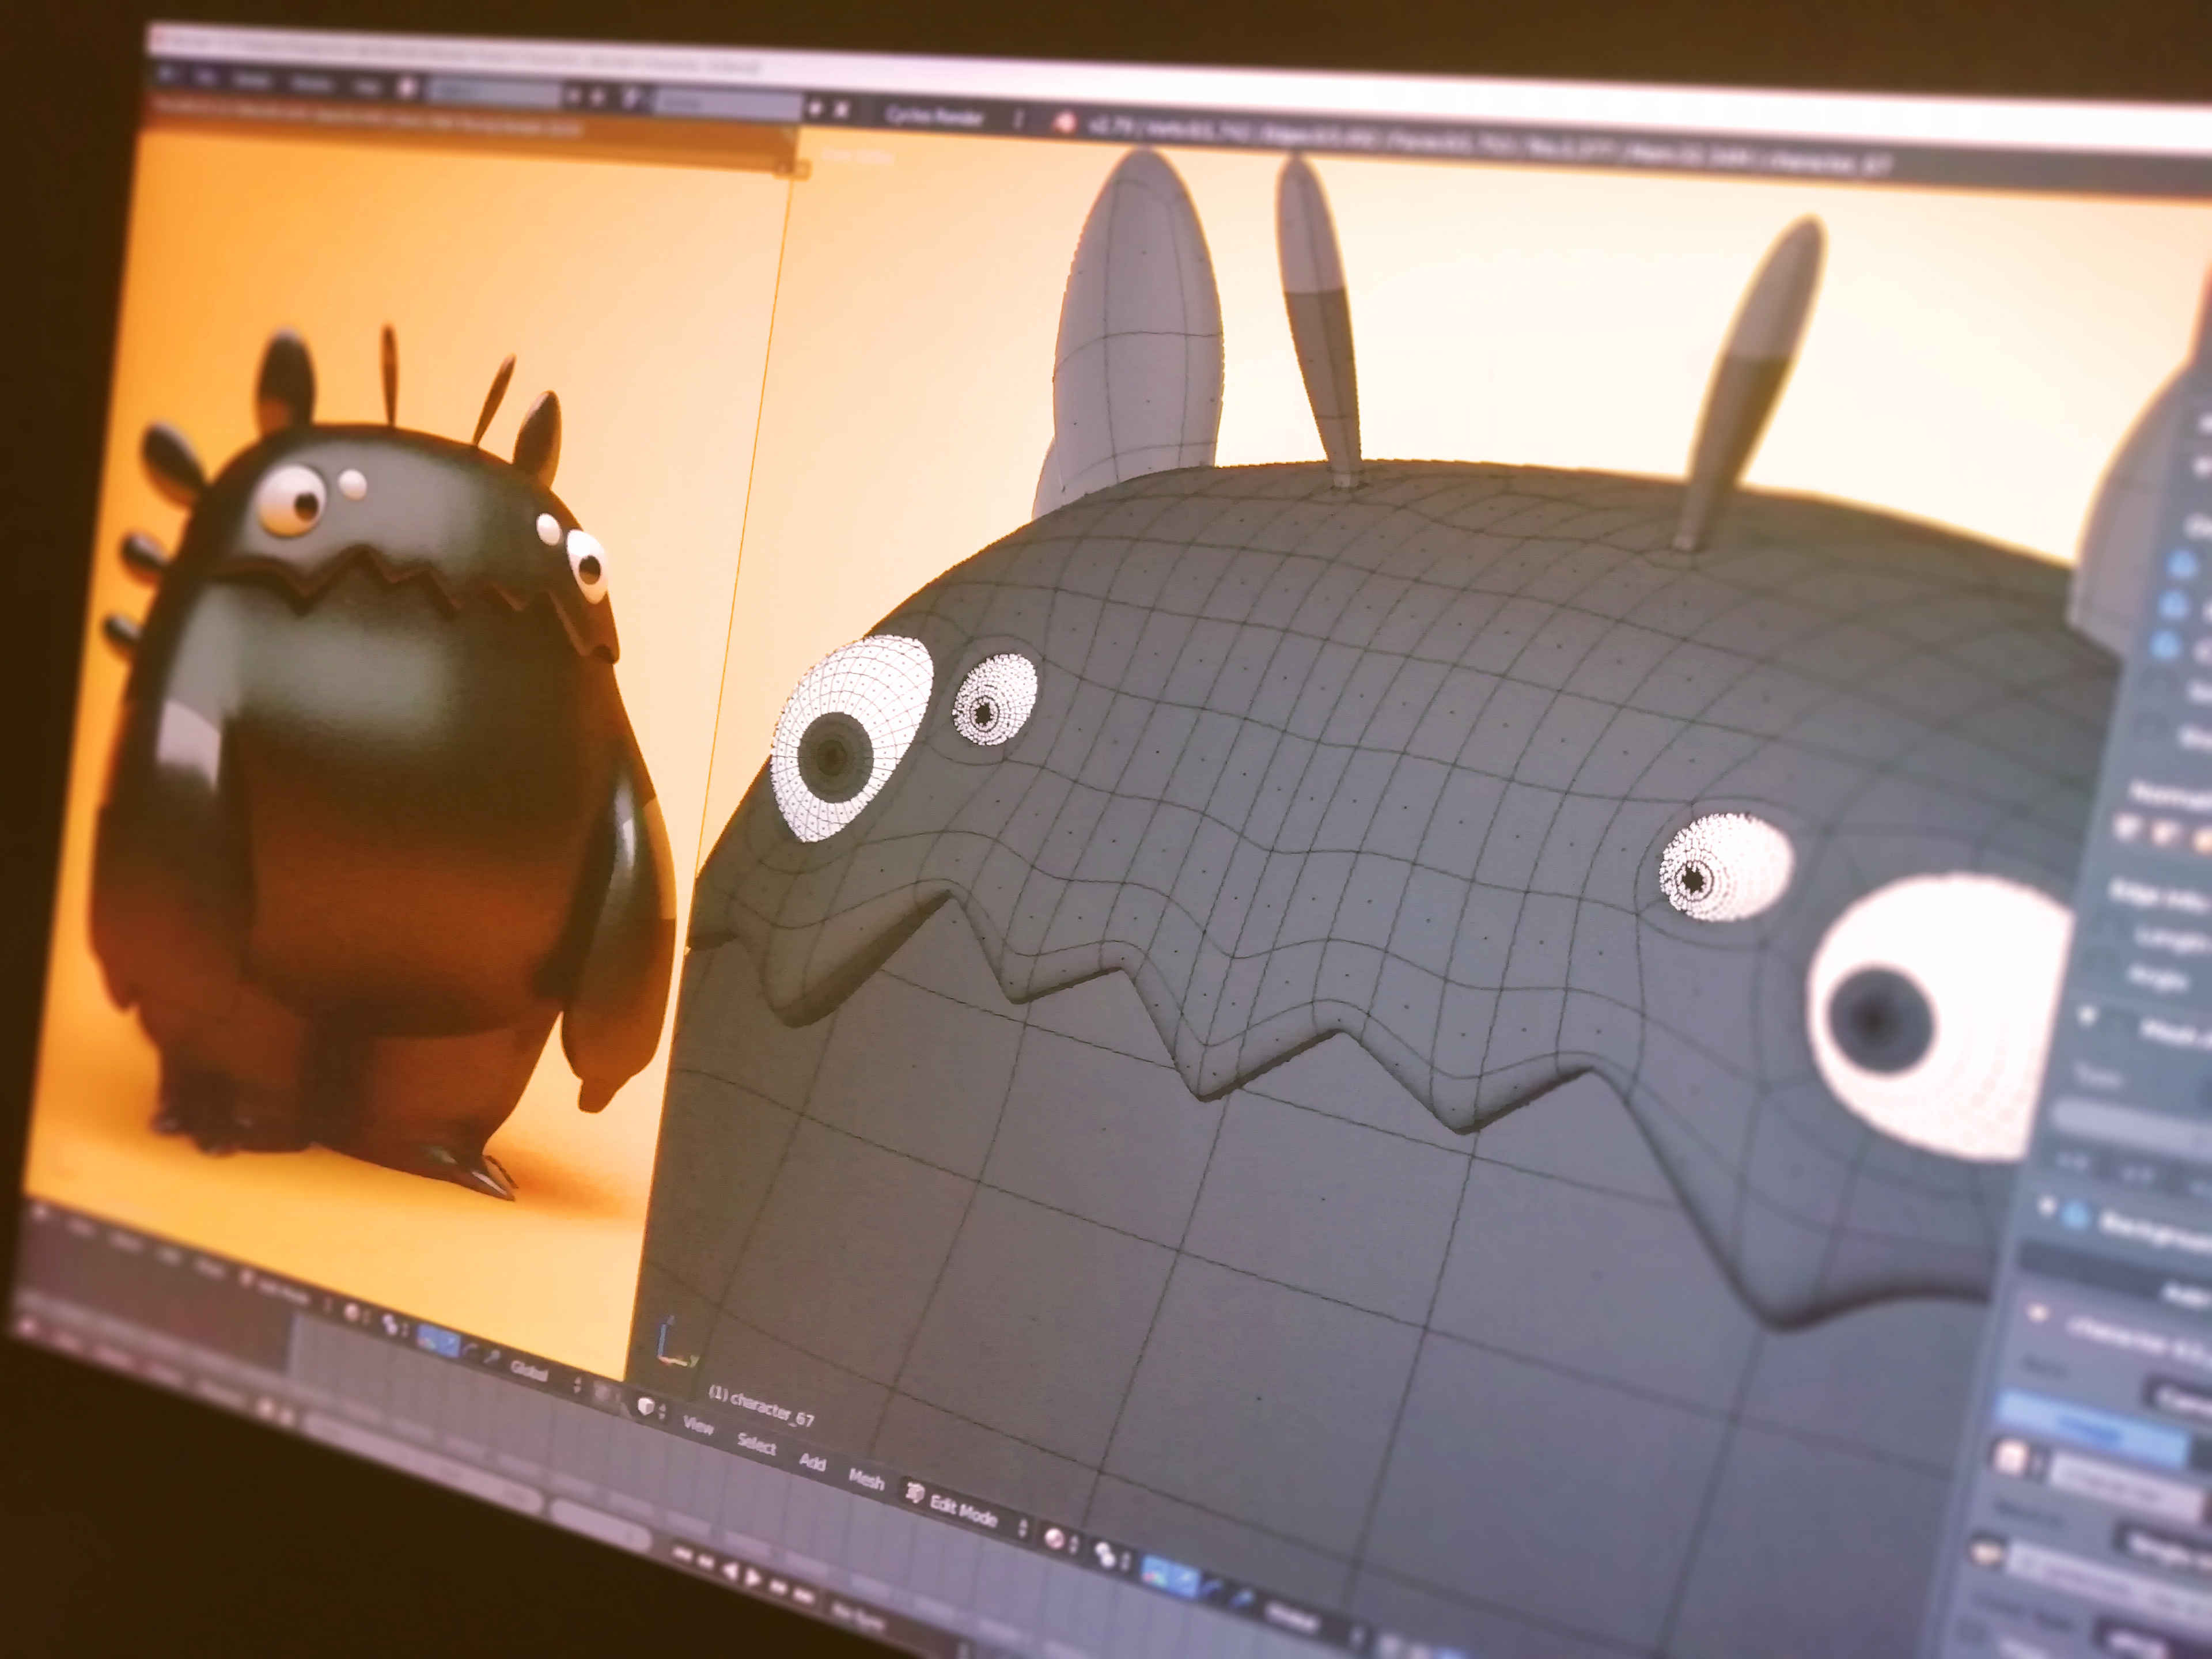Delete the current scene with X icon
This screenshot has width=2212, height=1659.
tap(841, 110)
